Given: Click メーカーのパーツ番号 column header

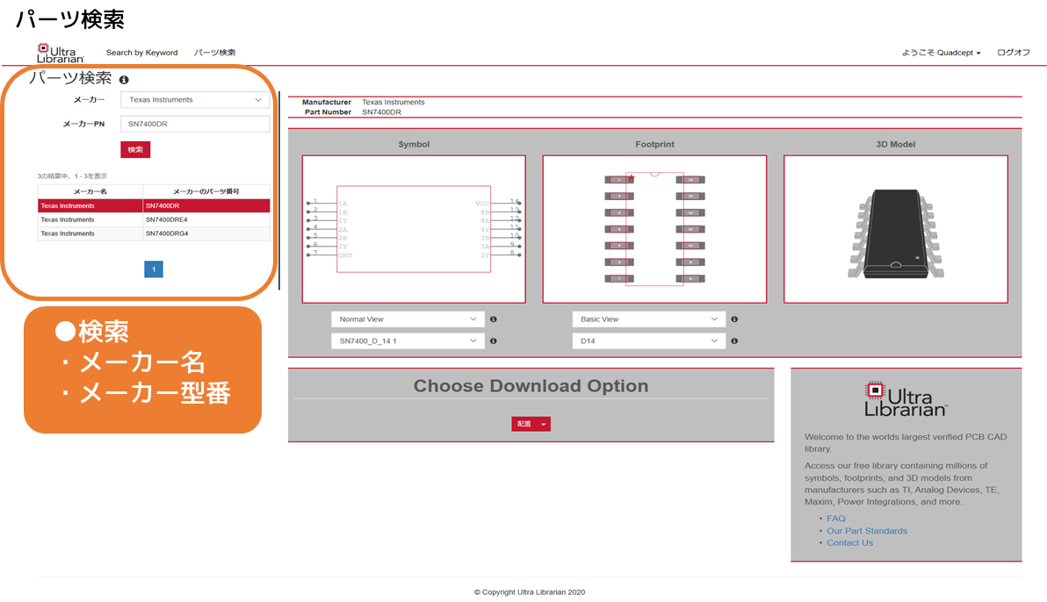Looking at the screenshot, I should (x=206, y=191).
